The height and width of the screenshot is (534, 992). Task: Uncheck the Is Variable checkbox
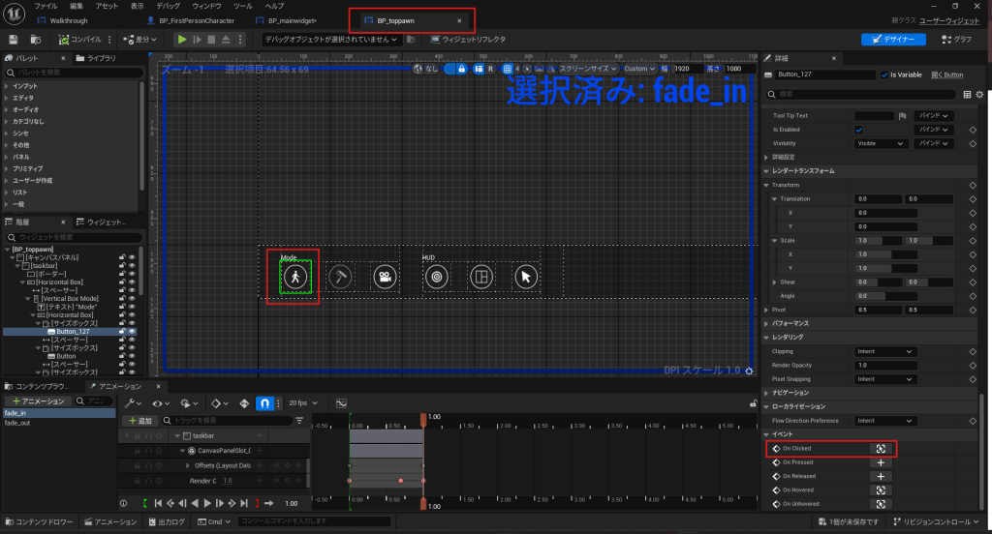[x=883, y=74]
